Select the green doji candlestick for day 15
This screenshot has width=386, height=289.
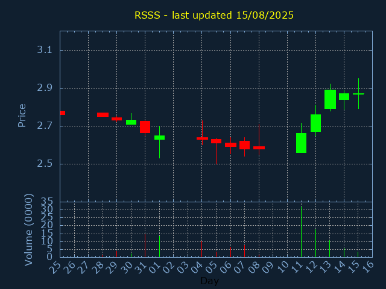[x=358, y=94]
